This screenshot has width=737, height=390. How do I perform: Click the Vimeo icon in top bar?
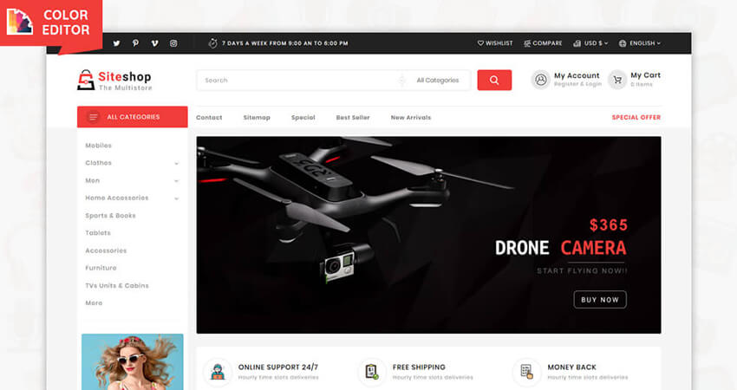pos(154,43)
